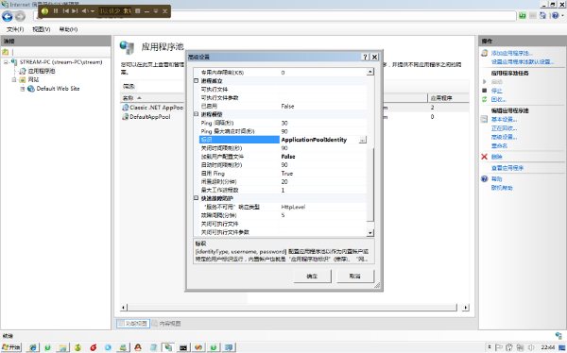
Task: Switch to the 功能视图 tab
Action: click(x=133, y=324)
